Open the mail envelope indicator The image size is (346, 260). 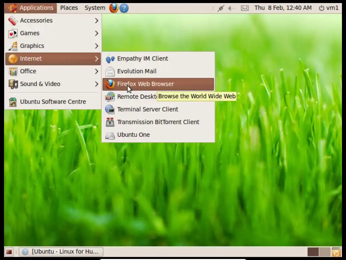[x=245, y=8]
